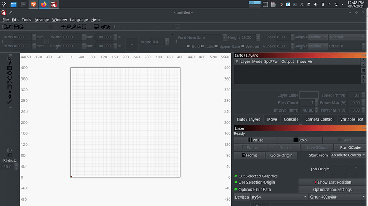Open the Language menu
368x206 pixels.
(79, 20)
